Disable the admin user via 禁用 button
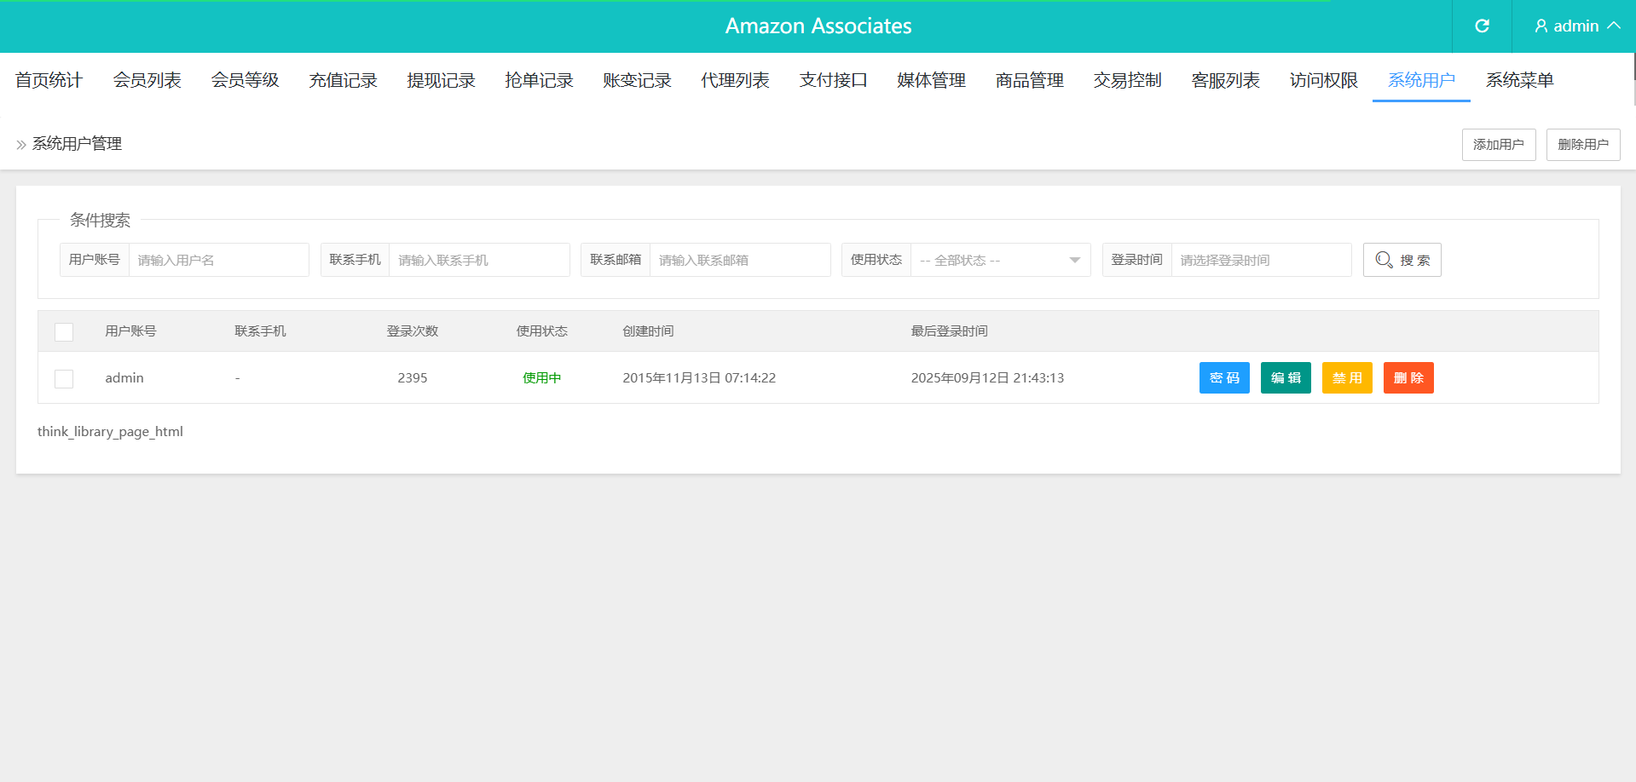The image size is (1636, 782). pos(1346,378)
